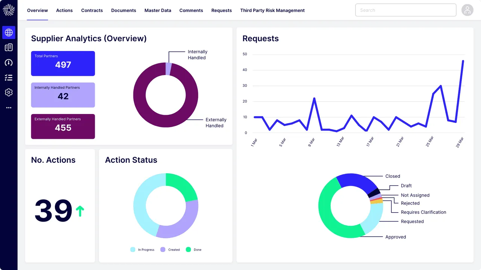Screen dimensions: 481x270
Task: Click the 1 Mar axis label
Action: pos(254,142)
